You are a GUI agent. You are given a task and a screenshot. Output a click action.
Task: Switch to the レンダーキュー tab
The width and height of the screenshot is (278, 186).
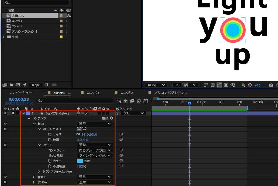(21, 93)
